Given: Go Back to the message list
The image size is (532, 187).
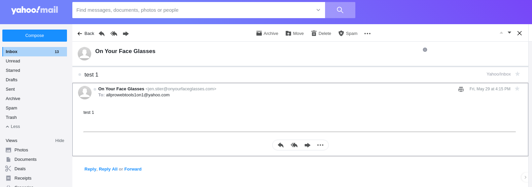Looking at the screenshot, I should click(86, 34).
